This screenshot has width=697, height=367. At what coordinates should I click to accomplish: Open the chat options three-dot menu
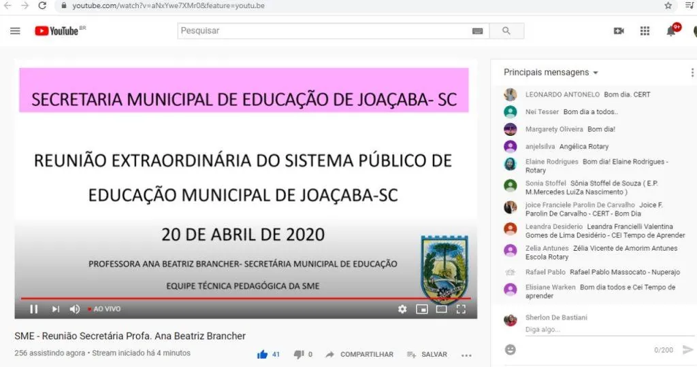pyautogui.click(x=692, y=72)
